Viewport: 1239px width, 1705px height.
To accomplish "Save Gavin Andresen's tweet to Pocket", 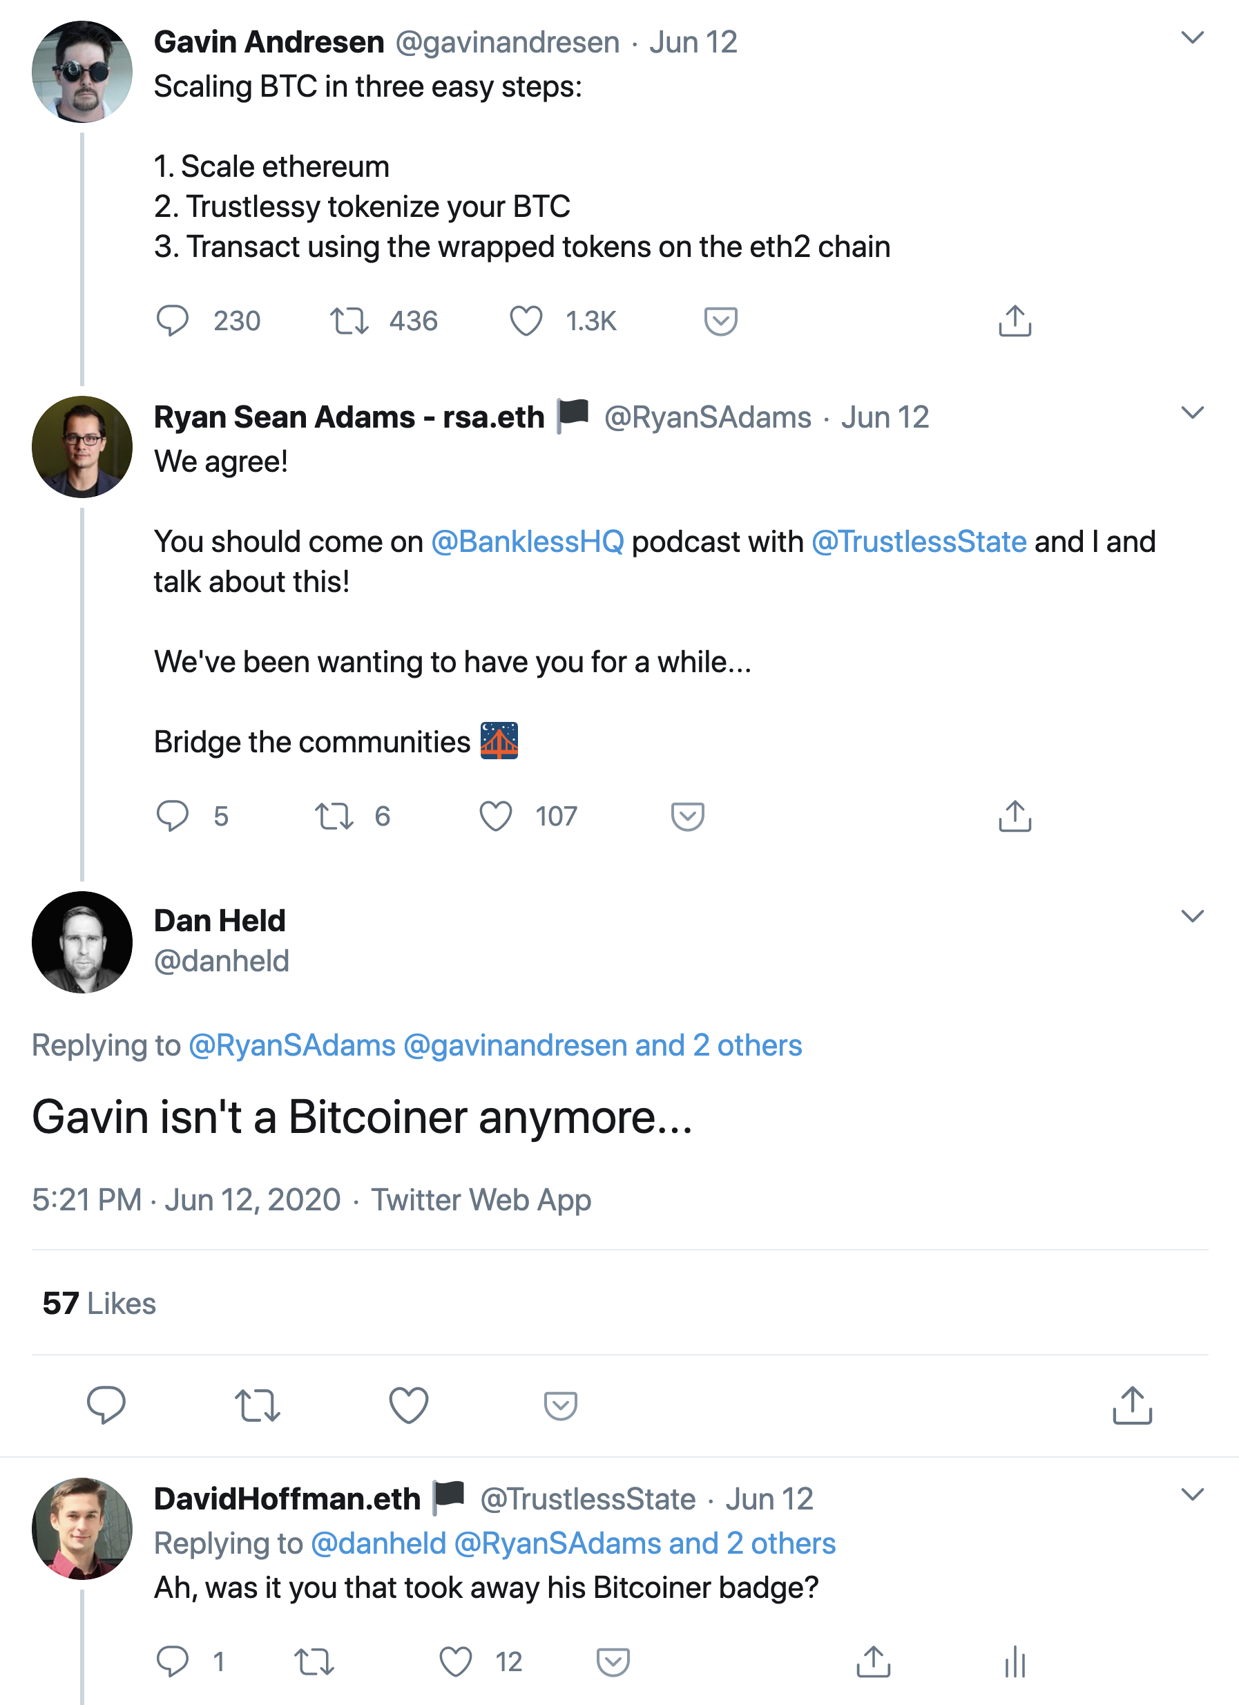I will pyautogui.click(x=720, y=321).
